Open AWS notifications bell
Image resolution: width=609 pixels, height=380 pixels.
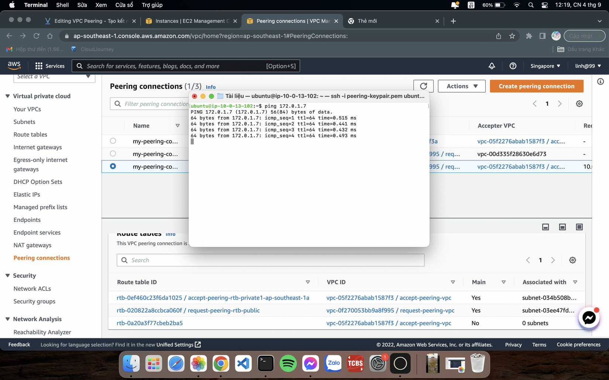point(492,66)
